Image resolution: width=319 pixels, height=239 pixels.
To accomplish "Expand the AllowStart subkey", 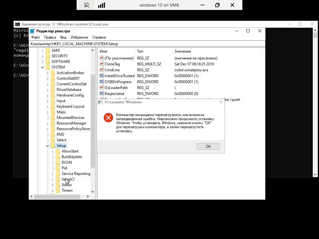I will (x=53, y=152).
